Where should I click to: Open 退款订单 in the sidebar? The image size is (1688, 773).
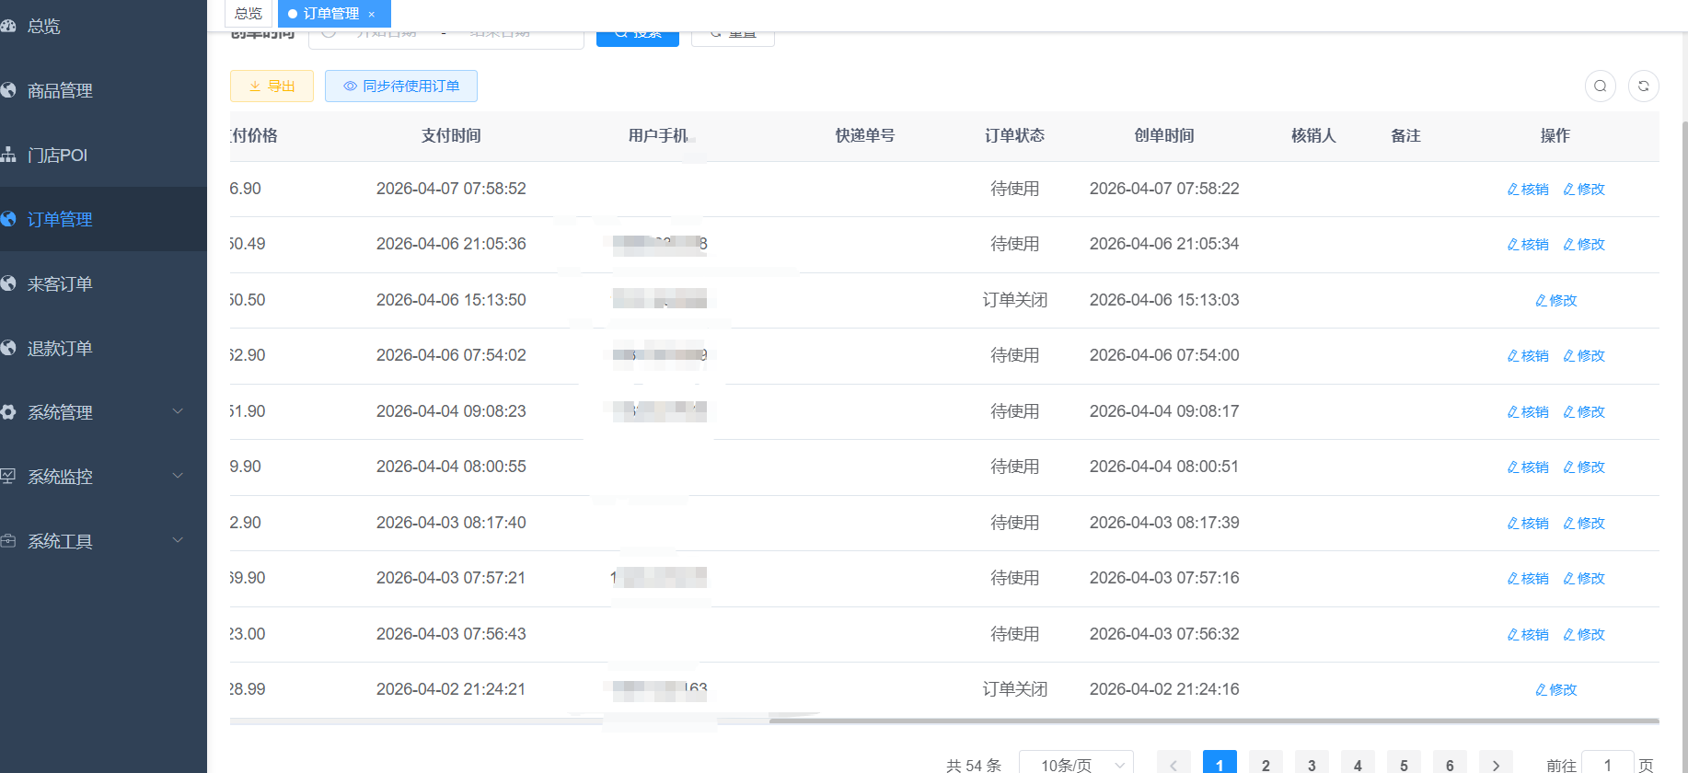(60, 348)
